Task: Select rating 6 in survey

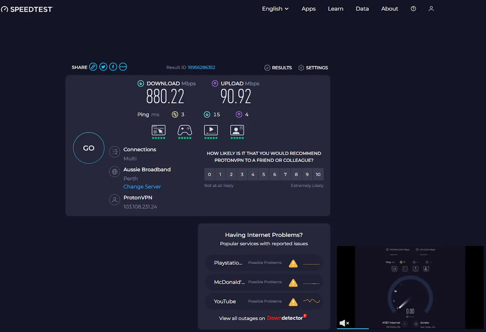Action: pyautogui.click(x=275, y=175)
